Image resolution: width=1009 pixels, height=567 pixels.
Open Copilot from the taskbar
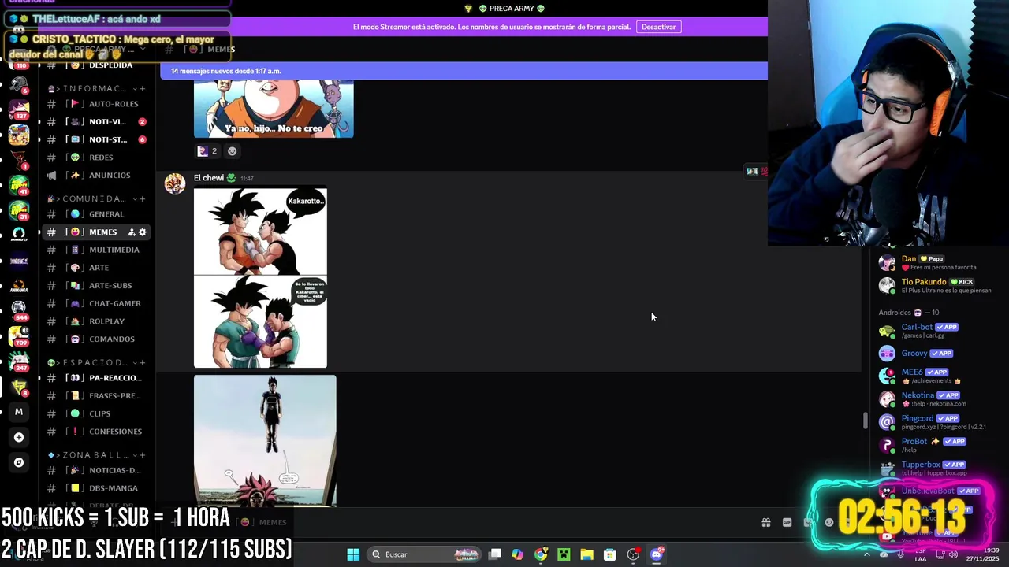coord(517,554)
